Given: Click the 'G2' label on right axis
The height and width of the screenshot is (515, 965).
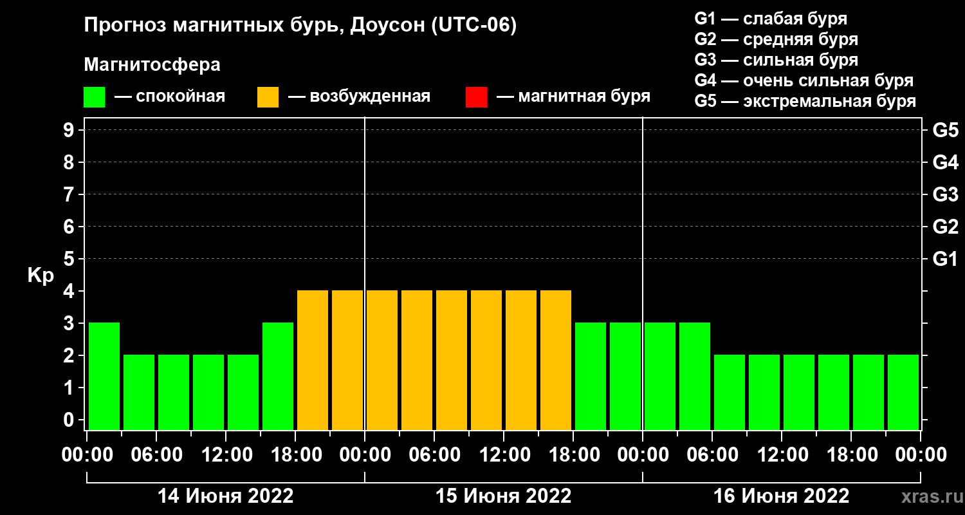Looking at the screenshot, I should coord(946,227).
